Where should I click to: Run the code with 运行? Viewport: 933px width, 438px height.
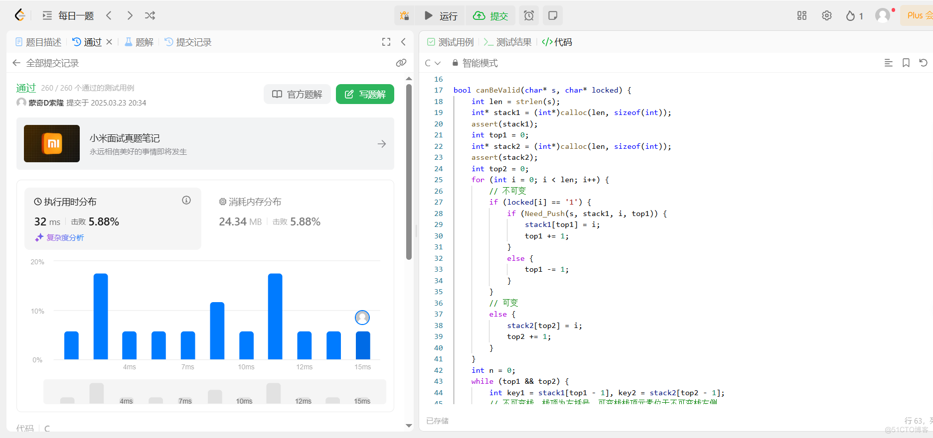441,15
